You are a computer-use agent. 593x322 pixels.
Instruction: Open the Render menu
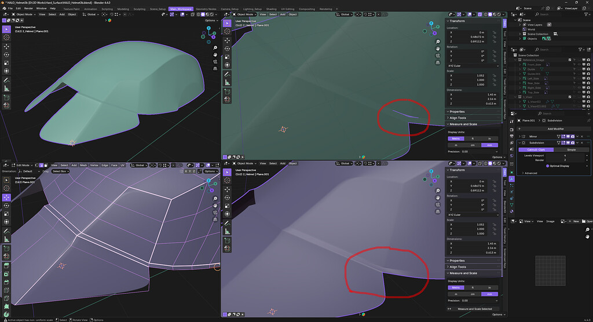(28, 8)
